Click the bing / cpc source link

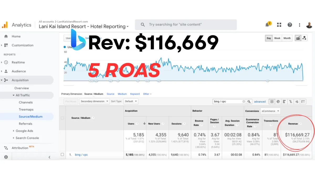(x=81, y=155)
